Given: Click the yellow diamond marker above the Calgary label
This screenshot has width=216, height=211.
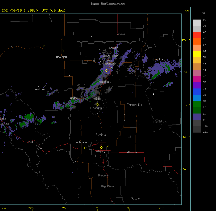Looking at the screenshot, I should pyautogui.click(x=101, y=148).
